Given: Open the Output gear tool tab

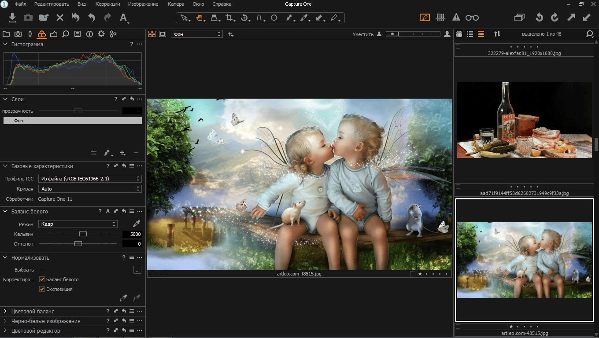Looking at the screenshot, I should click(x=101, y=34).
